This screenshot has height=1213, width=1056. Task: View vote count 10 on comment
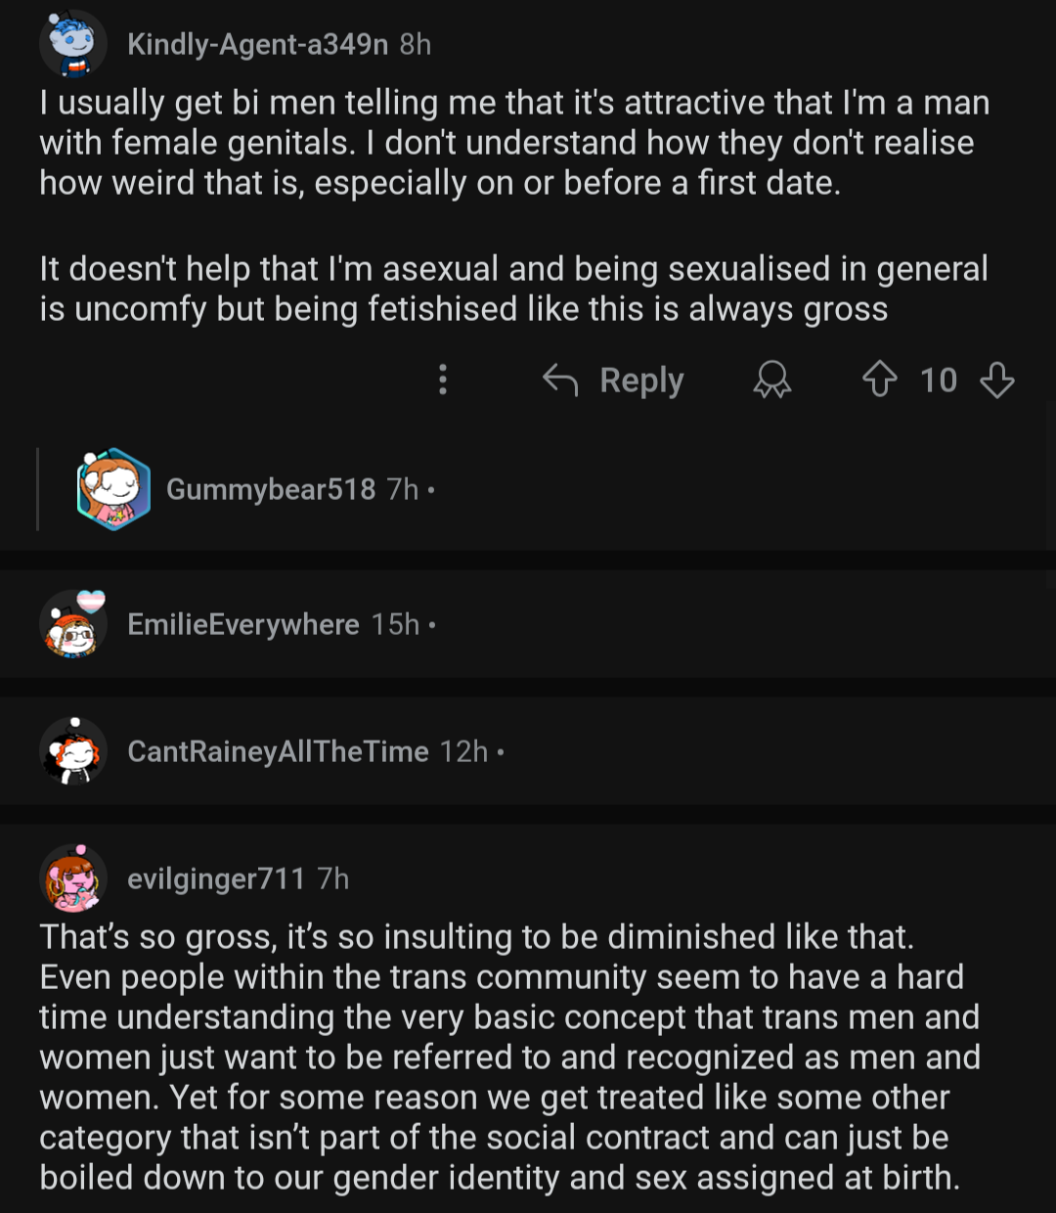pos(939,380)
